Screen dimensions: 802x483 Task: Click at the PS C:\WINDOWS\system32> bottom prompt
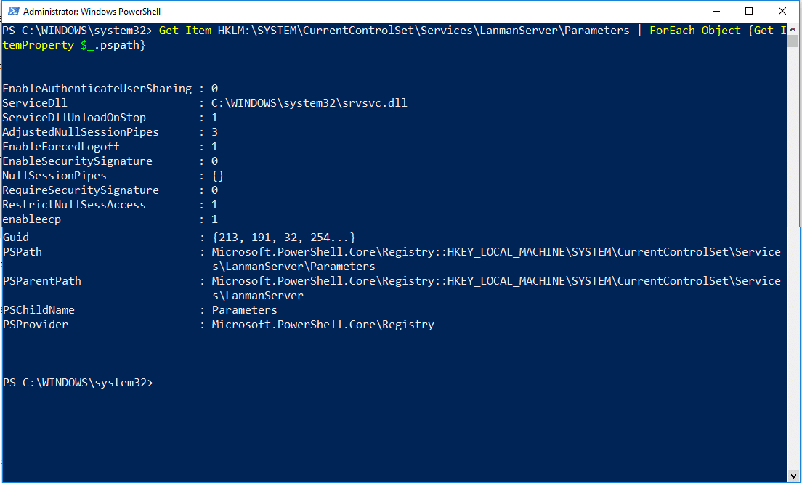tap(78, 383)
